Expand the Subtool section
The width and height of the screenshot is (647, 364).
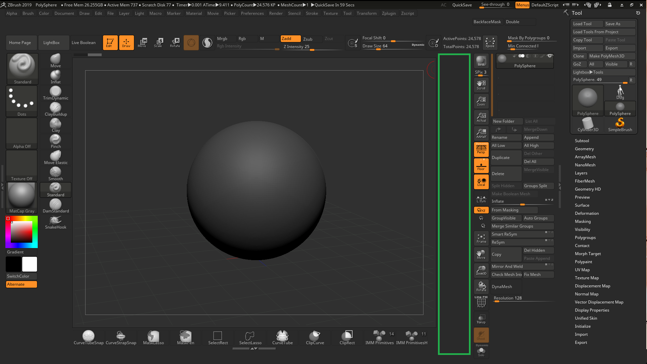pyautogui.click(x=582, y=141)
